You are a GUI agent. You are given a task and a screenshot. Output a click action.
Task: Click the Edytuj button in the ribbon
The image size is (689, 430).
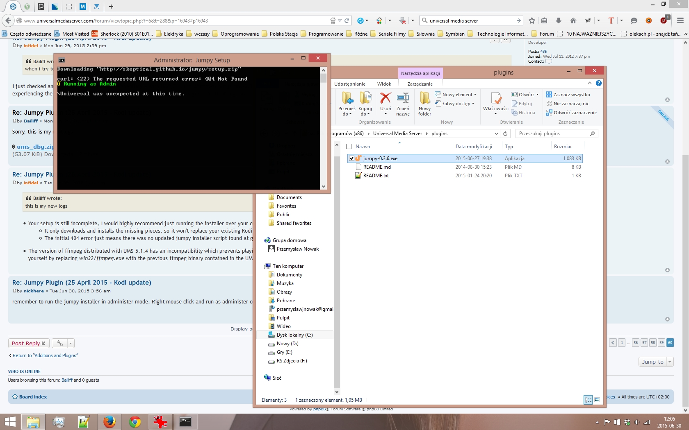point(522,104)
